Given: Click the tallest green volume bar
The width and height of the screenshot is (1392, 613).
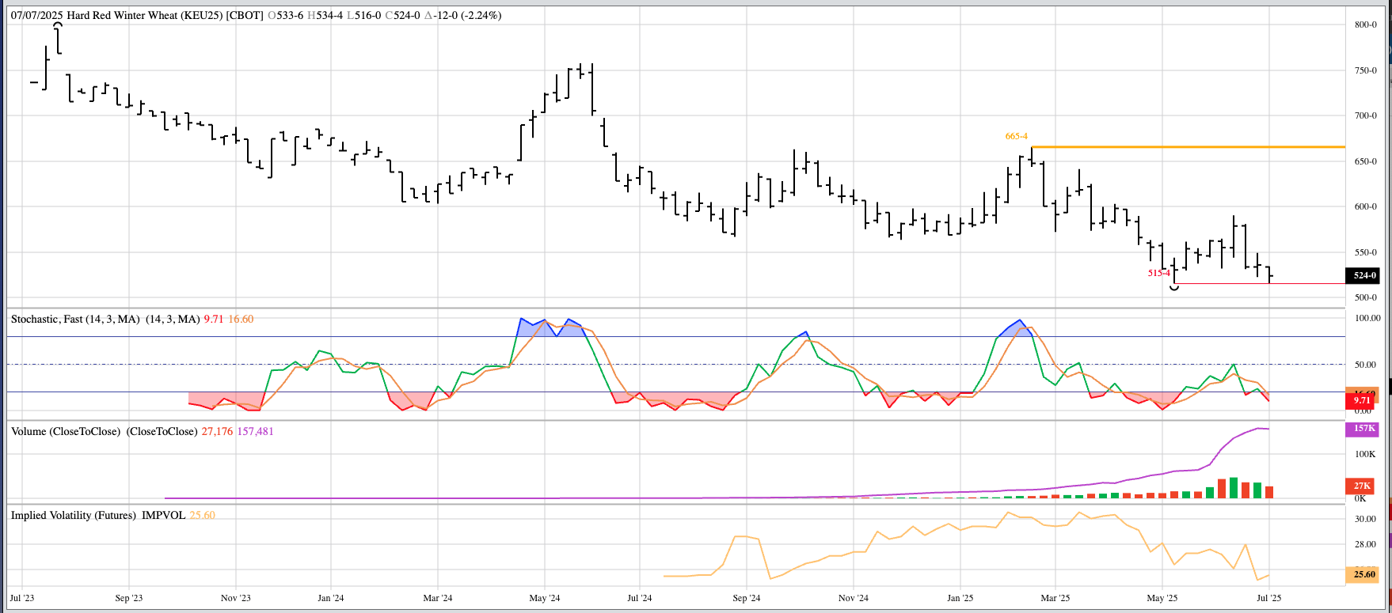Looking at the screenshot, I should point(1233,487).
